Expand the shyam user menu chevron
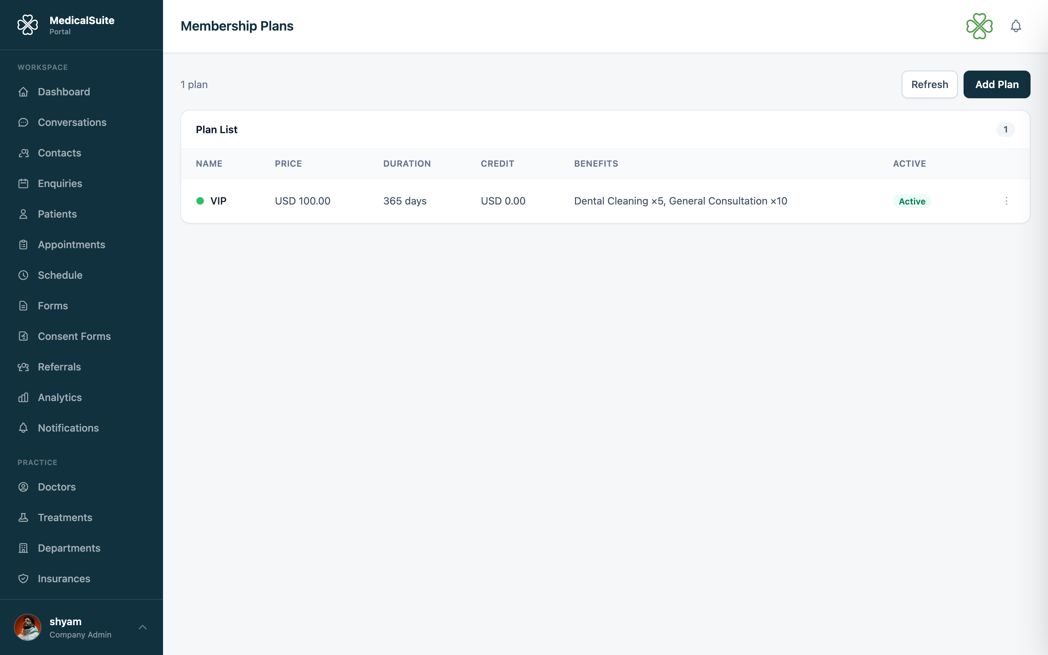This screenshot has height=655, width=1048. (143, 627)
